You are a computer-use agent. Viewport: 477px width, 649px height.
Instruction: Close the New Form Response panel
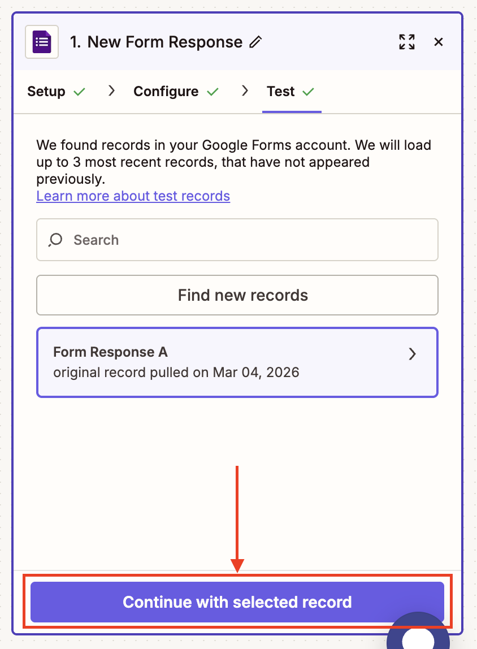tap(438, 42)
